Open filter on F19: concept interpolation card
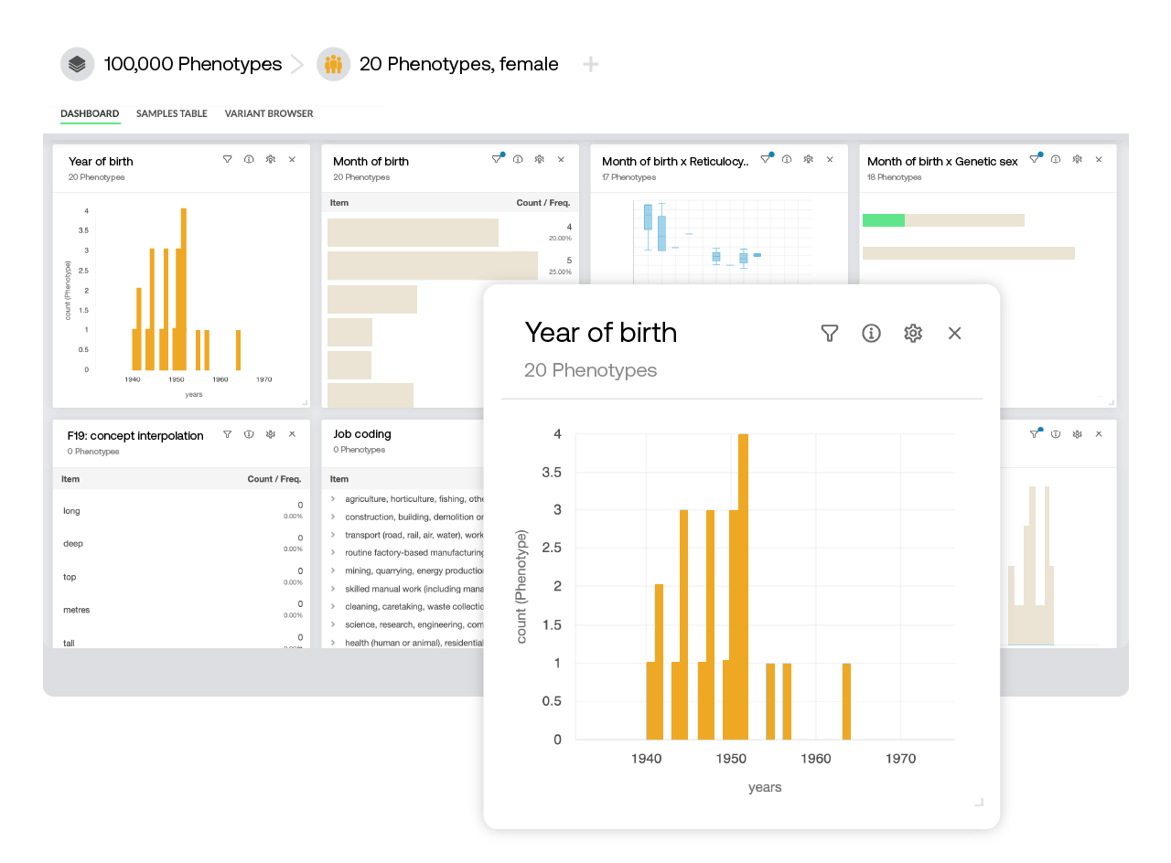 226,435
